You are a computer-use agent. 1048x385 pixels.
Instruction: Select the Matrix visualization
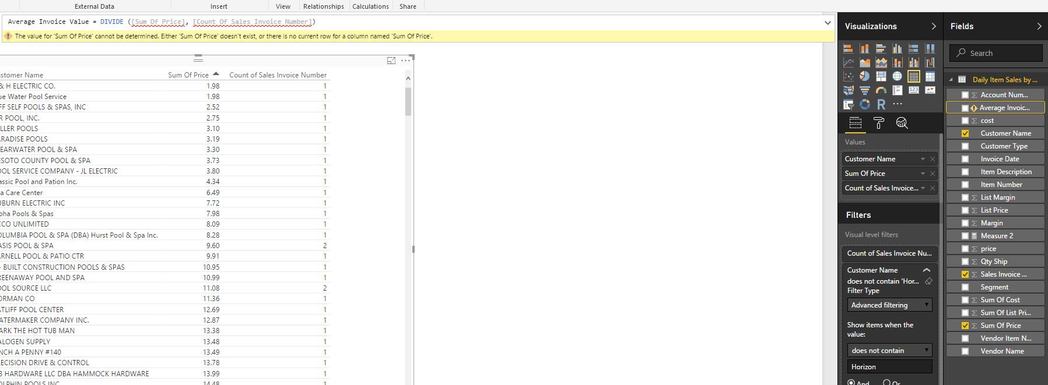click(x=930, y=76)
